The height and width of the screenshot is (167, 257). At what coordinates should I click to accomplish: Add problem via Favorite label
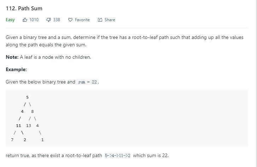pyautogui.click(x=82, y=20)
